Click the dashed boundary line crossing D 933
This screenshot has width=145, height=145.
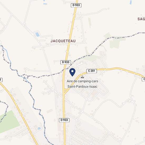pyautogui.click(x=65, y=69)
